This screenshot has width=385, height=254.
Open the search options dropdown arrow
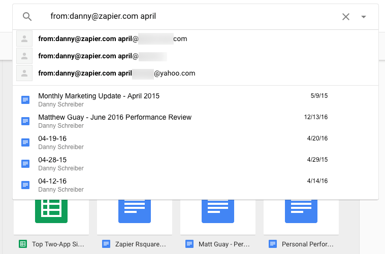point(364,17)
